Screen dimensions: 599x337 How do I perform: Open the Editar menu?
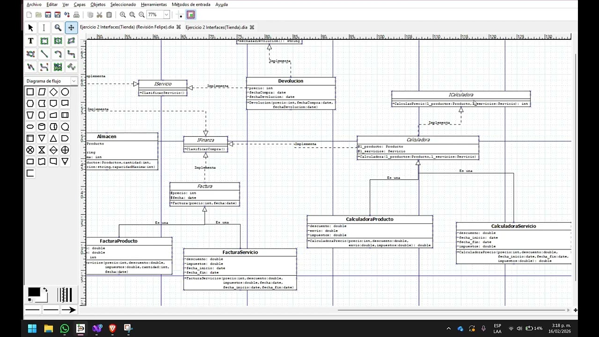(52, 4)
